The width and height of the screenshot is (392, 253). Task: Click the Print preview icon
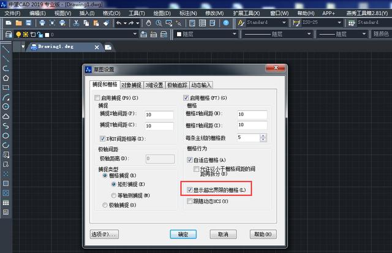tap(52, 23)
